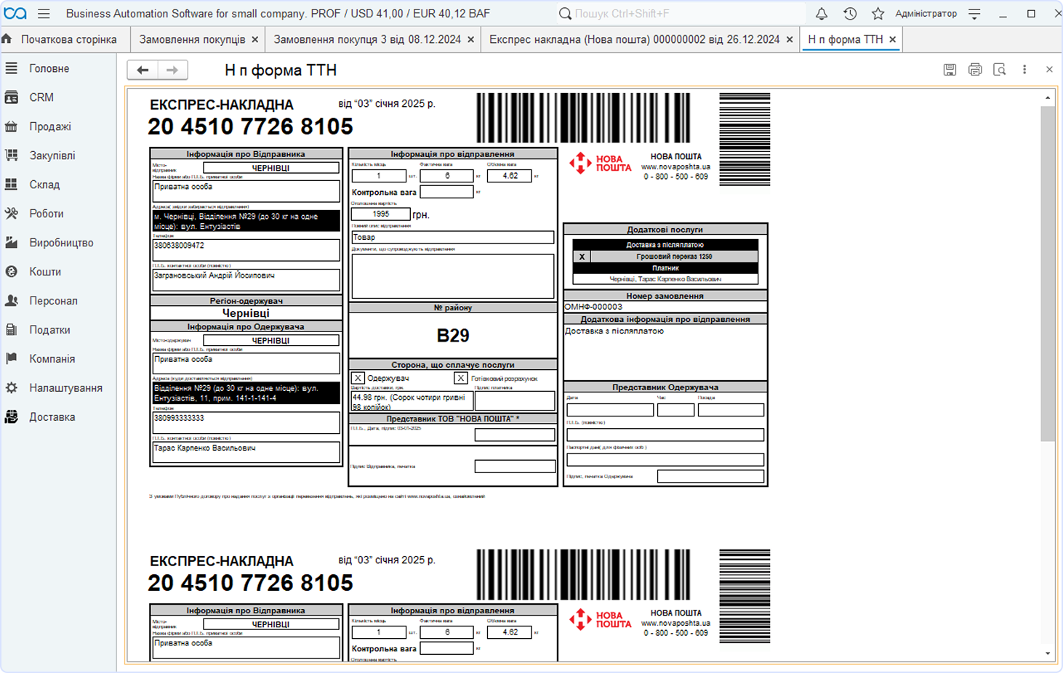Open favorites with the star icon
Screen dimensions: 1063x673
(x=878, y=14)
